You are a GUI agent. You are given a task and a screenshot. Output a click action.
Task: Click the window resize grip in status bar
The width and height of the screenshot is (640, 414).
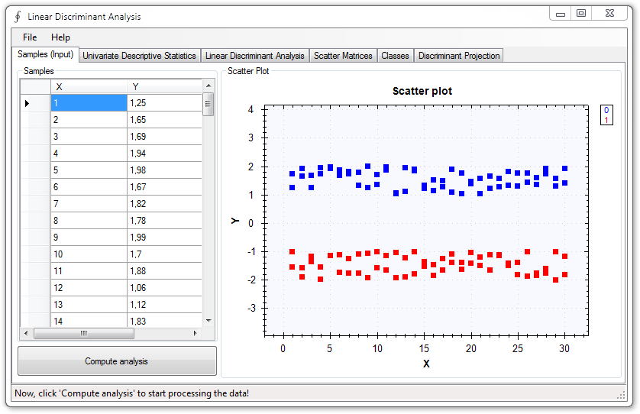click(x=621, y=395)
